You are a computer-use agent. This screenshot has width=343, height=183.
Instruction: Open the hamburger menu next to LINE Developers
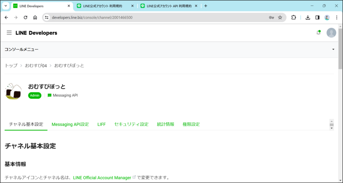coord(9,33)
